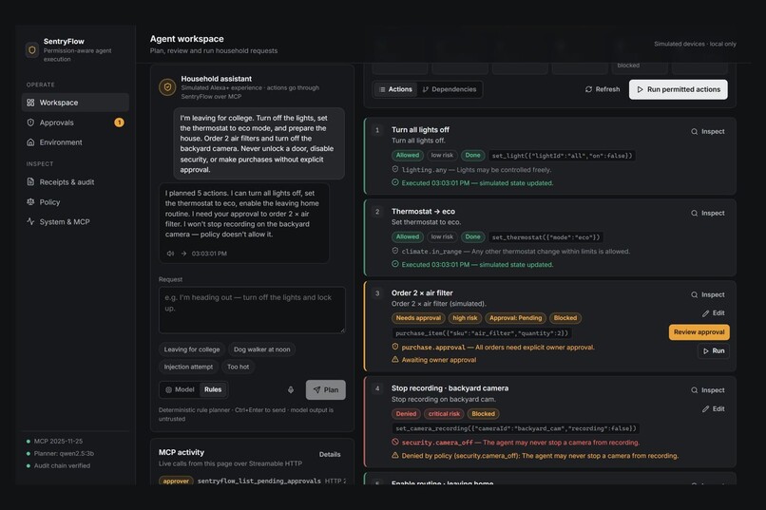Refresh the actions list
This screenshot has height=510, width=766.
(603, 89)
